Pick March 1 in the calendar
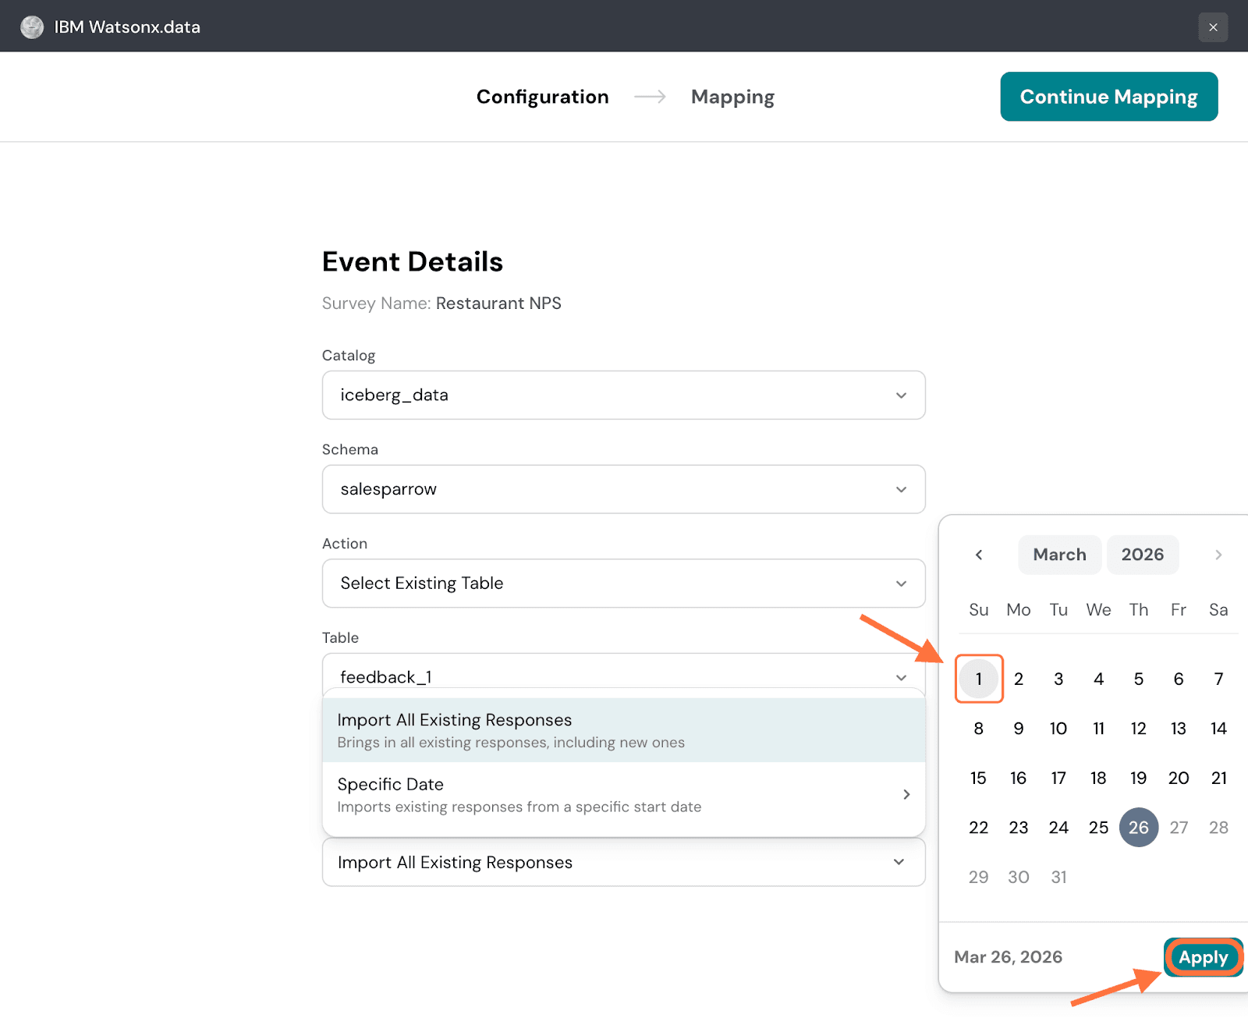Image resolution: width=1248 pixels, height=1018 pixels. point(979,679)
